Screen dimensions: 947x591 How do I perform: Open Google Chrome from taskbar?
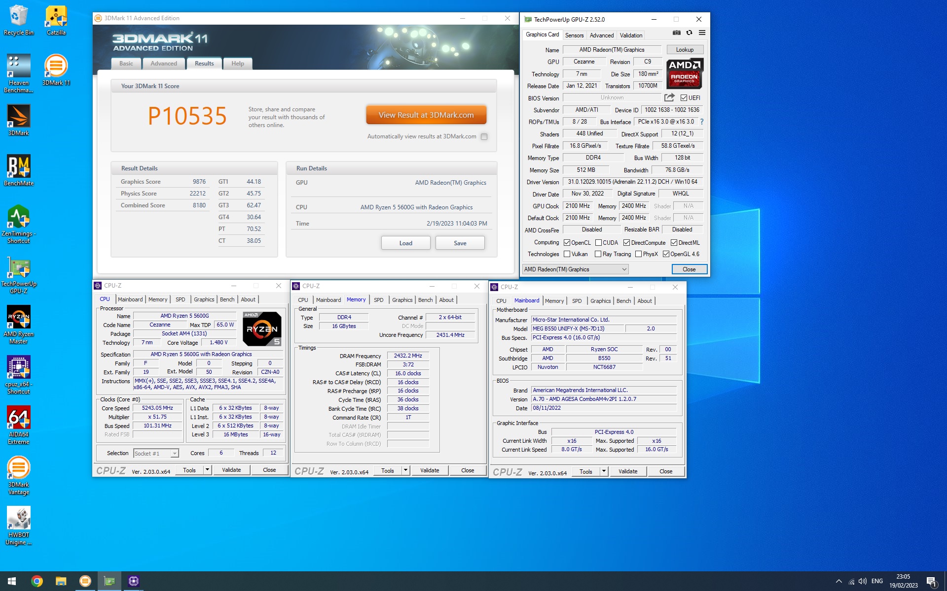click(x=37, y=581)
